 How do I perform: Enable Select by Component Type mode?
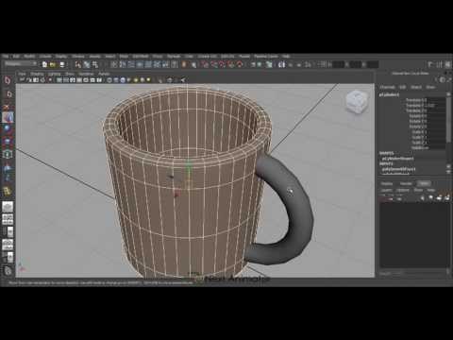click(95, 64)
